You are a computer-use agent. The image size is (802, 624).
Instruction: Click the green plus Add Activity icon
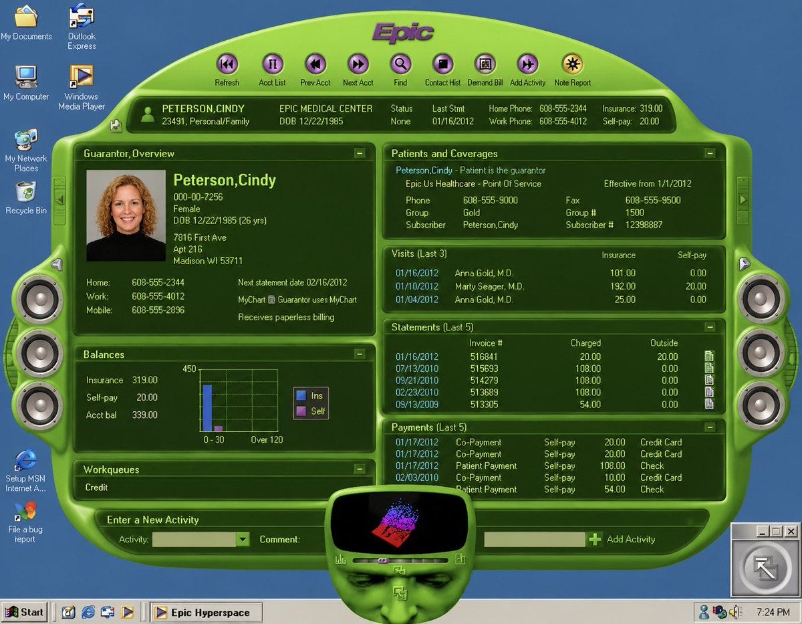click(595, 539)
